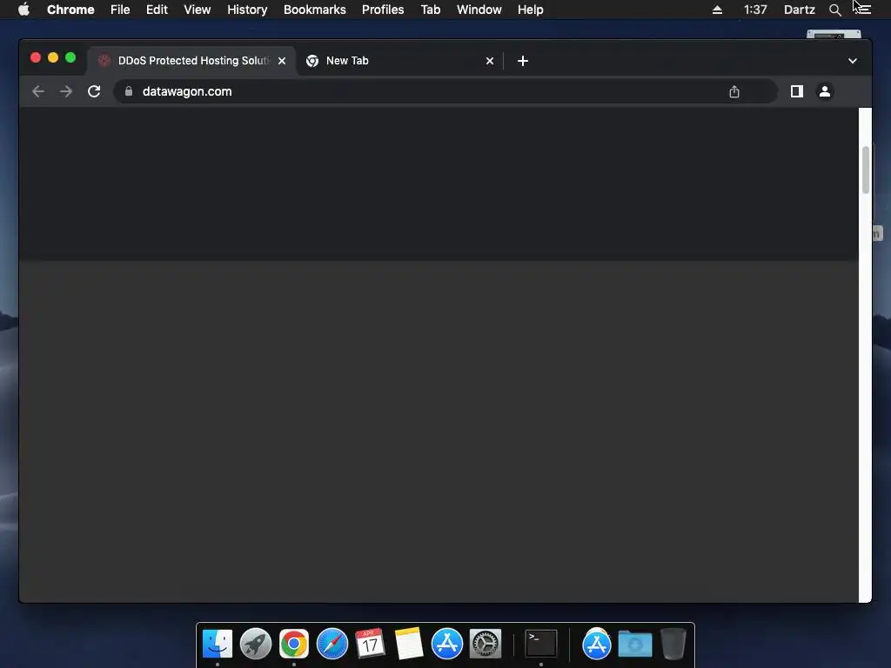The width and height of the screenshot is (891, 668).
Task: Focus the datawagon.com address bar
Action: tap(445, 91)
